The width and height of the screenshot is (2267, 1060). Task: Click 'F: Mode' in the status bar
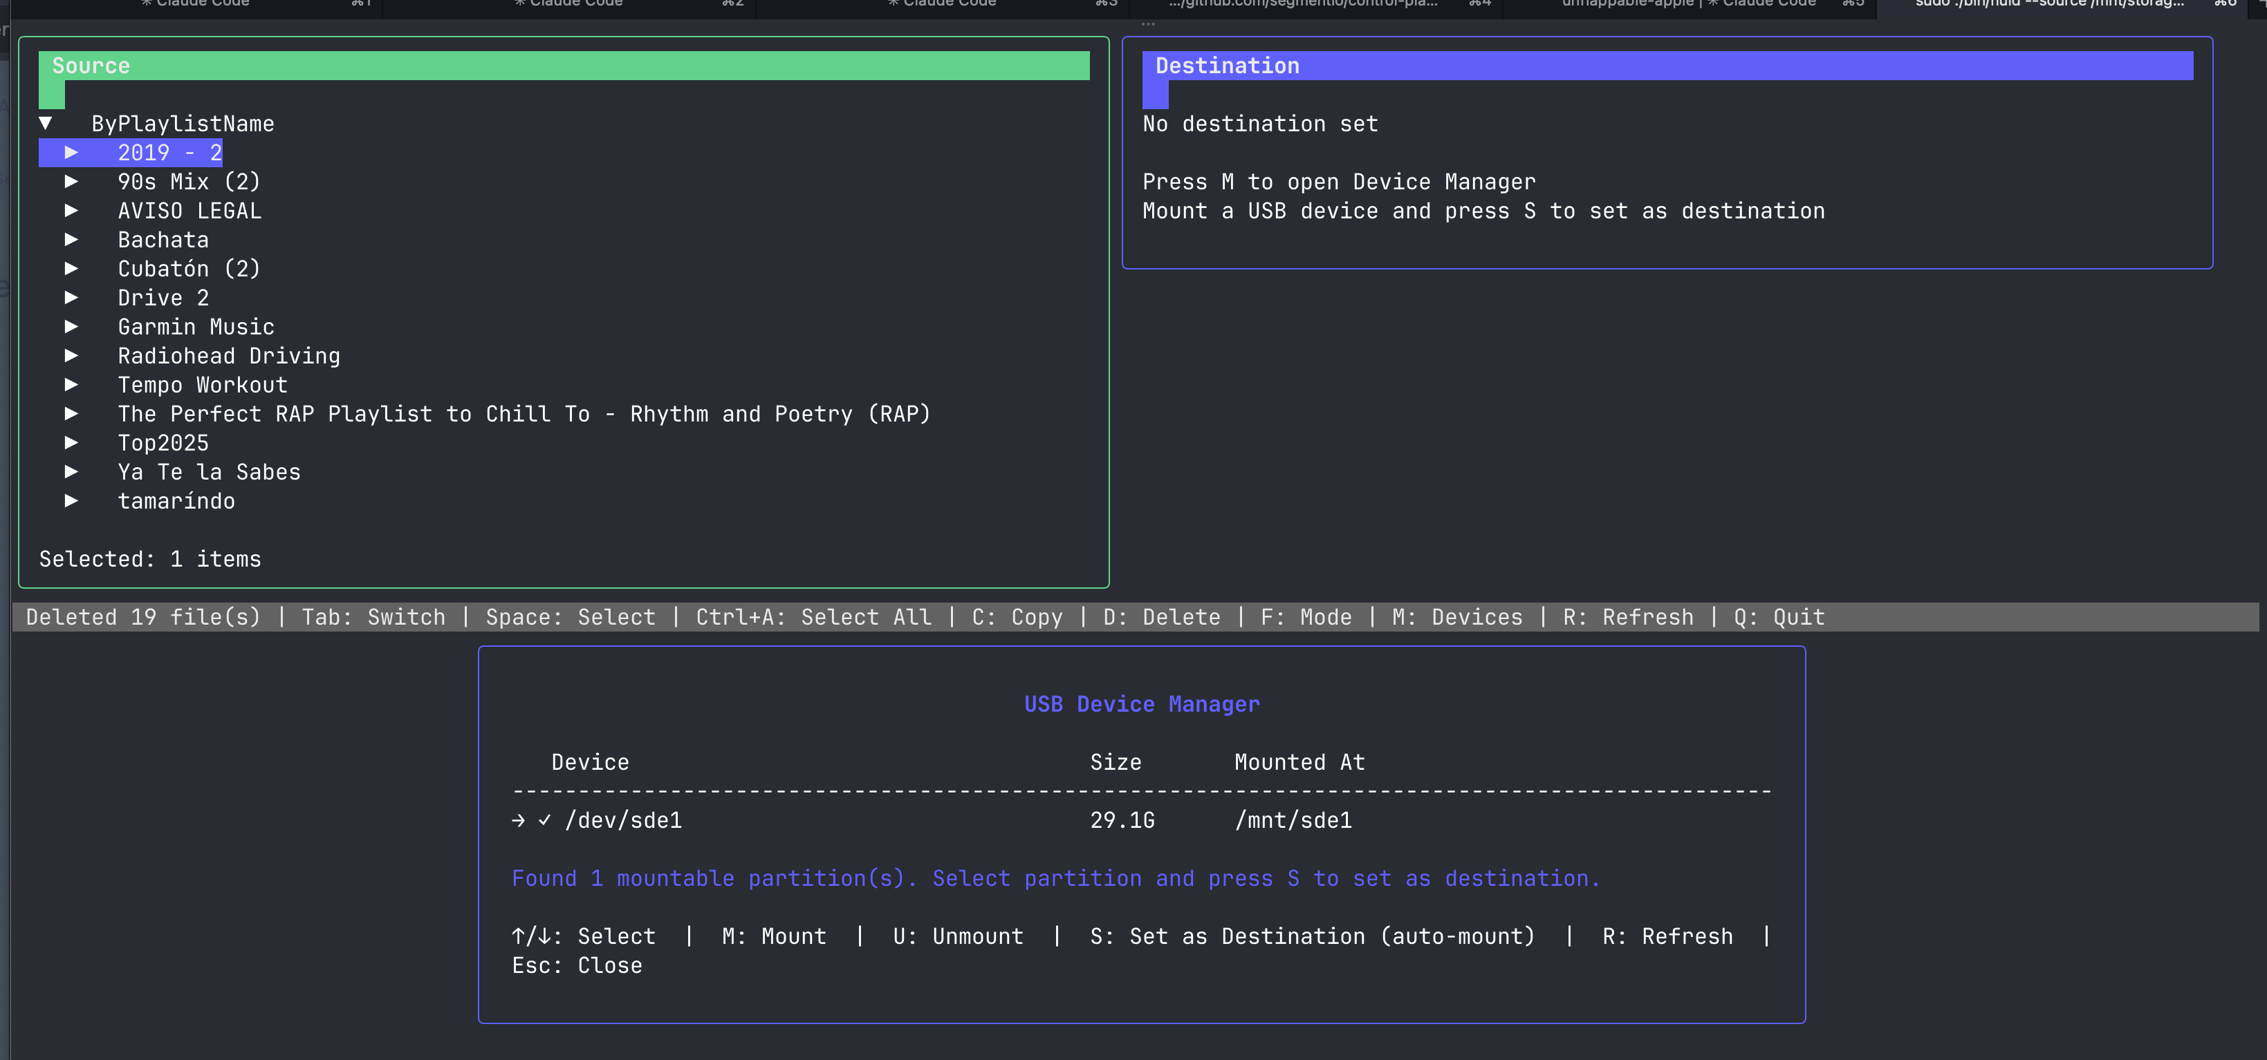click(x=1305, y=616)
